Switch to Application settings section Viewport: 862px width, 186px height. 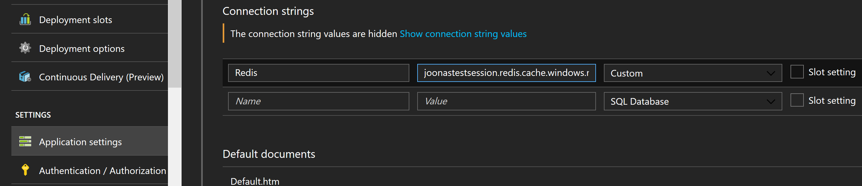point(80,141)
